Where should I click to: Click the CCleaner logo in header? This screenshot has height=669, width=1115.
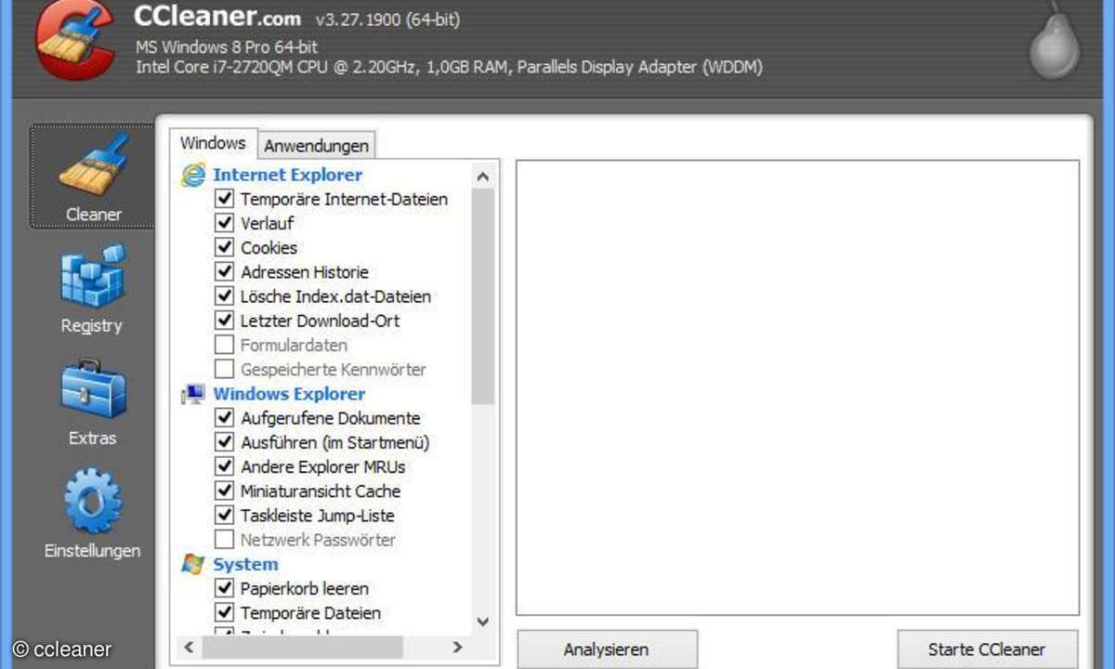pos(74,40)
